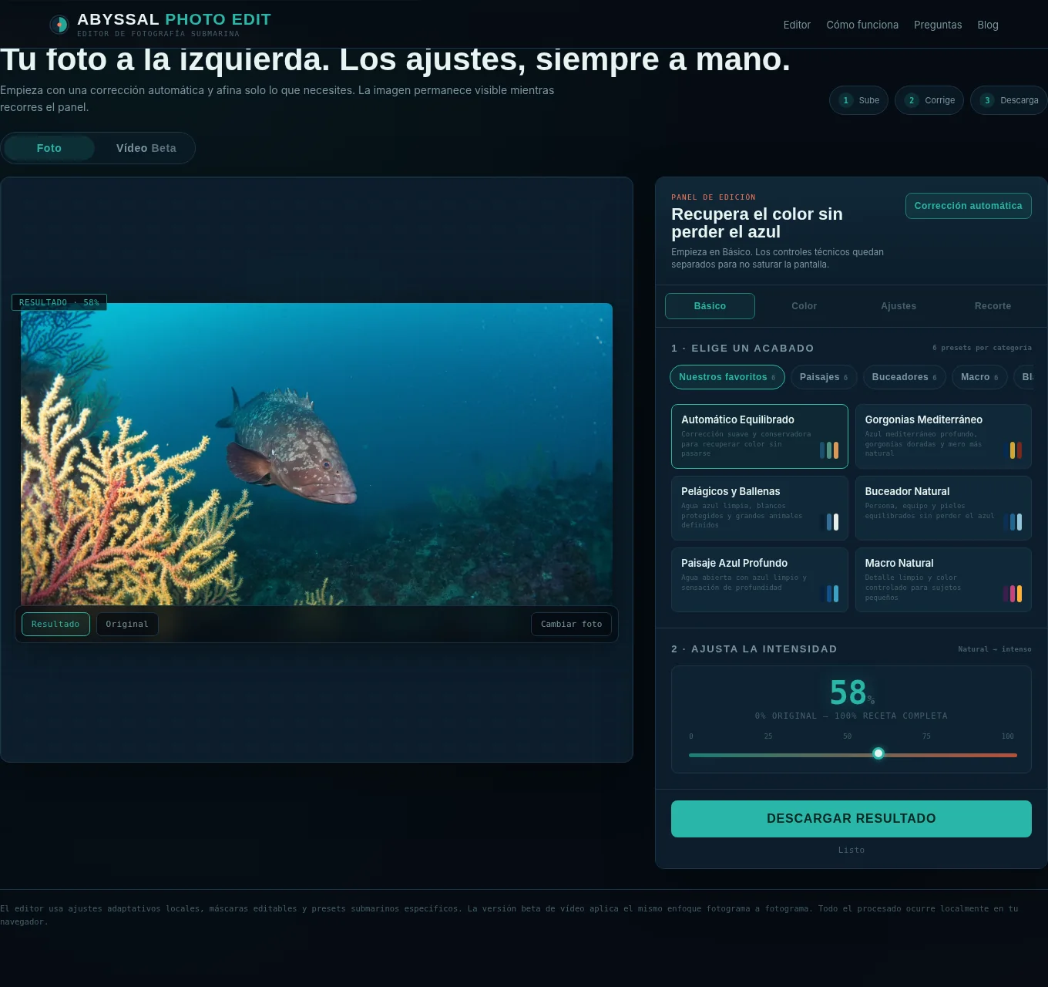This screenshot has width=1048, height=987.
Task: Select step 3 Descarga chip
Action: [1009, 100]
